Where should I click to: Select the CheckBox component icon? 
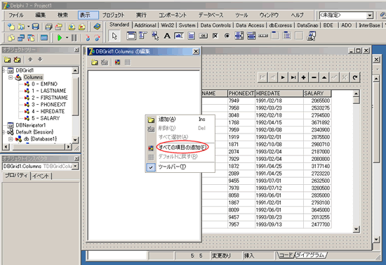tap(215, 36)
